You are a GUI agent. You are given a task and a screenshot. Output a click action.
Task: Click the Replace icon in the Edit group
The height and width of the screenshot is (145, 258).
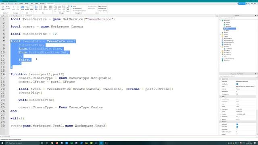tap(27, 8)
